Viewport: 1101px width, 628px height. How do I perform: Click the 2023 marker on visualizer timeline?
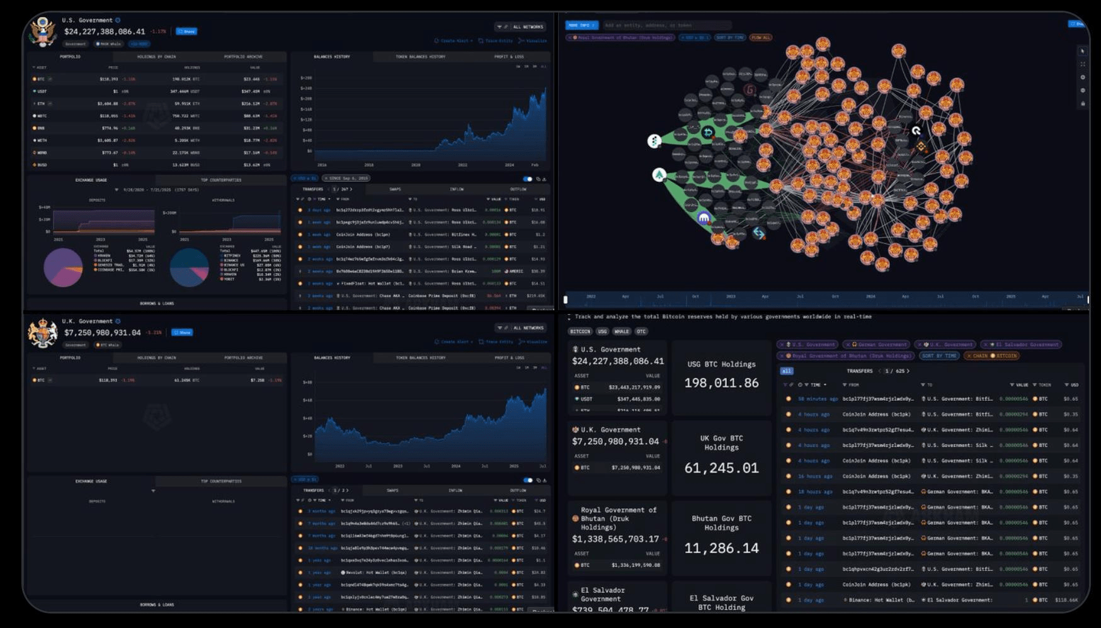click(x=731, y=296)
